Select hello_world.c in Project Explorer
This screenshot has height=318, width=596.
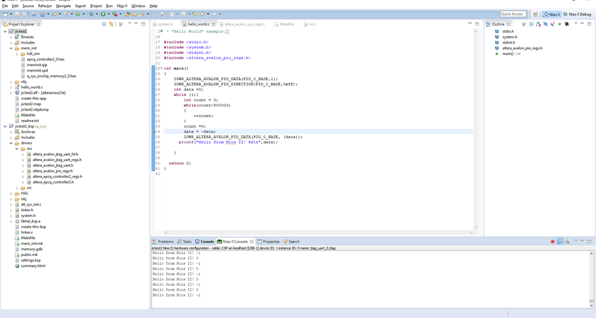tap(32, 87)
